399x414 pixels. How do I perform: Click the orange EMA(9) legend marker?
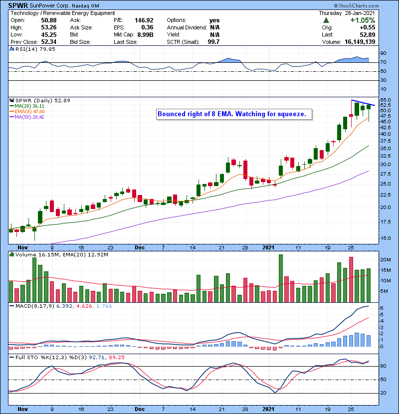[x=10, y=112]
